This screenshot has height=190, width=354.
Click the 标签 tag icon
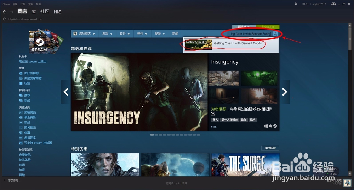21,84
